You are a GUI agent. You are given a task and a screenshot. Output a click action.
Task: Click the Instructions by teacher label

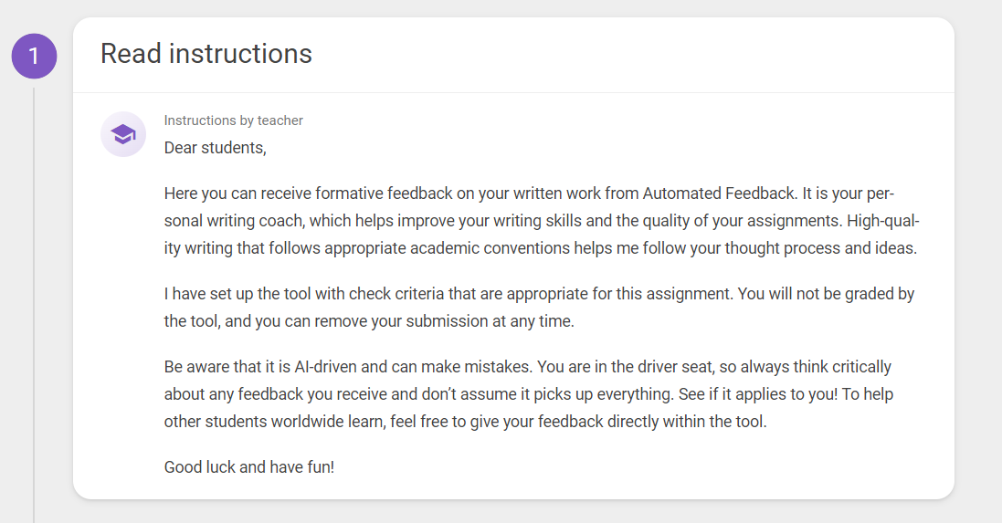(x=233, y=120)
